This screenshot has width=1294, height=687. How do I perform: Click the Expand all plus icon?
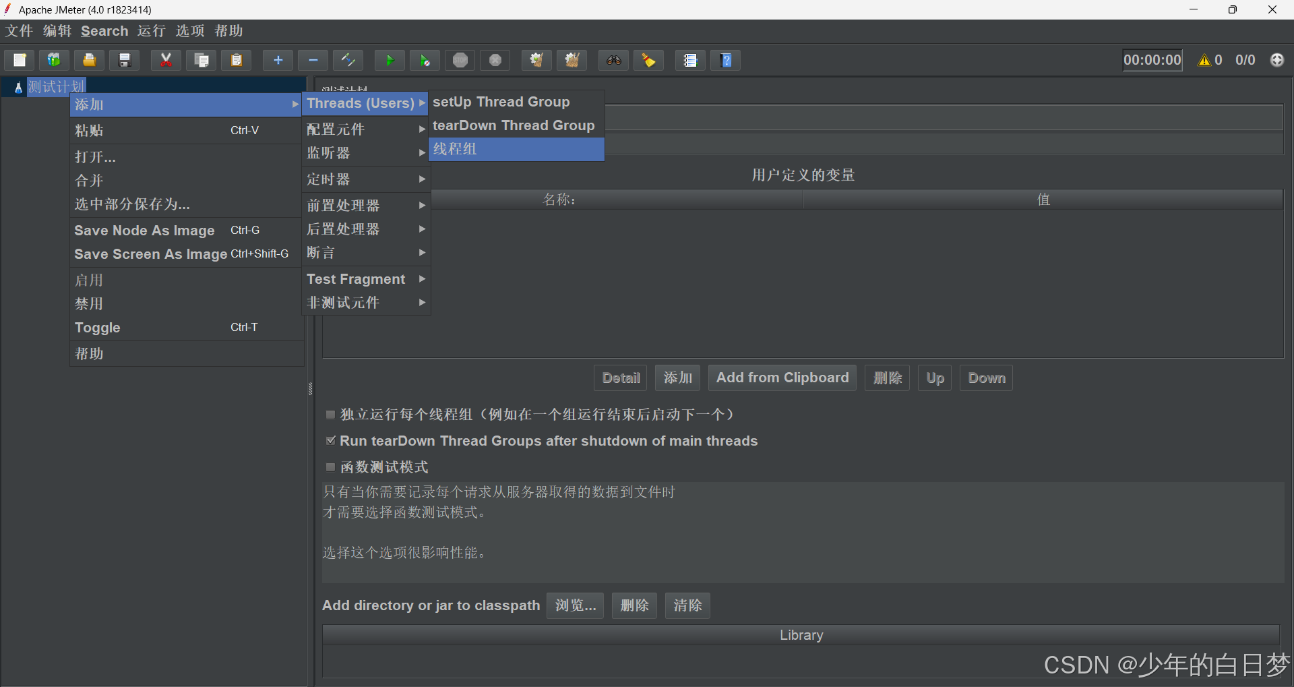278,60
